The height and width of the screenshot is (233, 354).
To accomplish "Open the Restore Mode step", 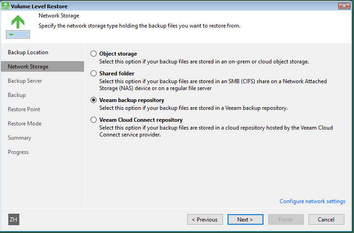I will pos(25,124).
